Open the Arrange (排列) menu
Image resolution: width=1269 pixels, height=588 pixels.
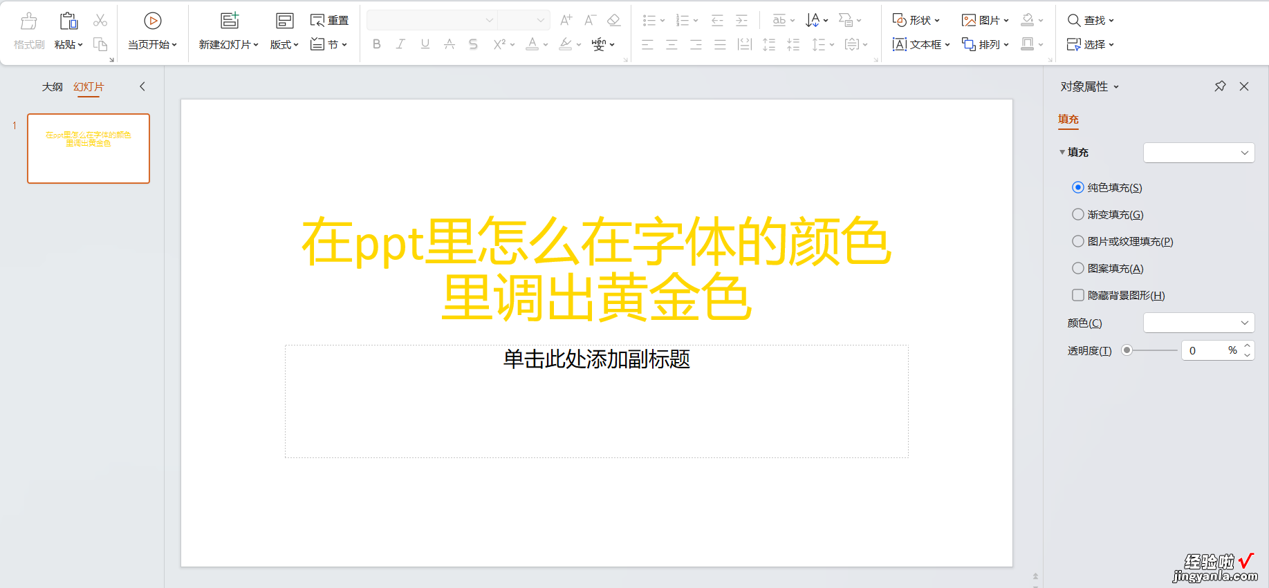tap(985, 44)
